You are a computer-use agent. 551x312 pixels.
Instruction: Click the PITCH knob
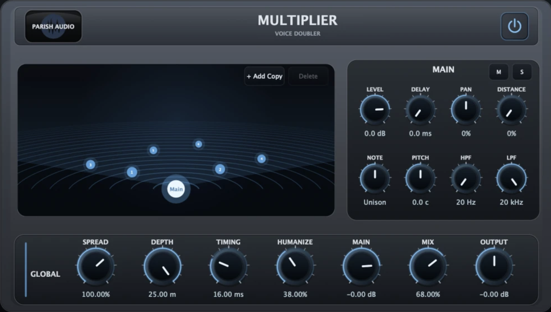coord(420,178)
